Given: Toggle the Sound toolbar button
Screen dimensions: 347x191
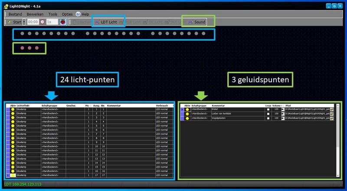Looking at the screenshot, I should pyautogui.click(x=197, y=22).
